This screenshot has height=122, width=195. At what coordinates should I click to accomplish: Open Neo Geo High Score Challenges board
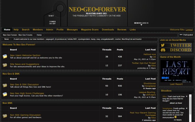pyautogui.click(x=27, y=93)
